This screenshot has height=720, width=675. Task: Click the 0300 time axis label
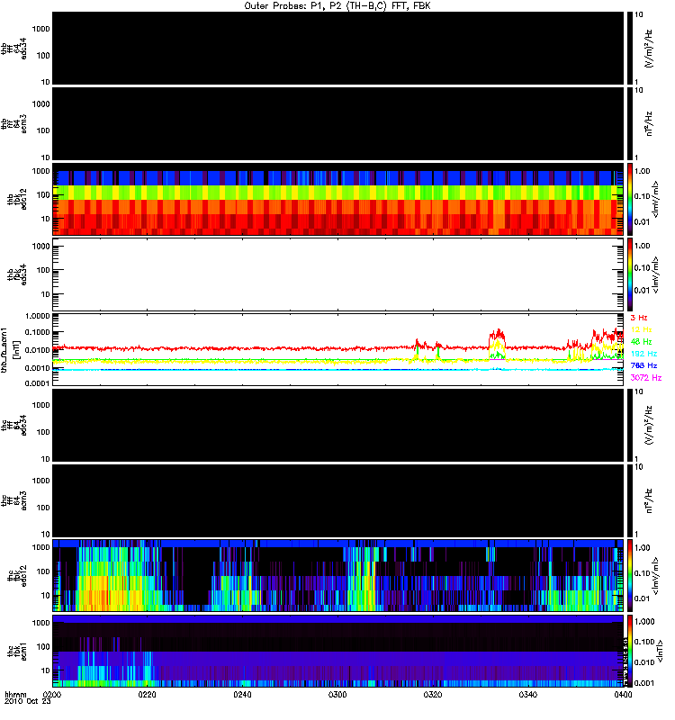[x=337, y=695]
